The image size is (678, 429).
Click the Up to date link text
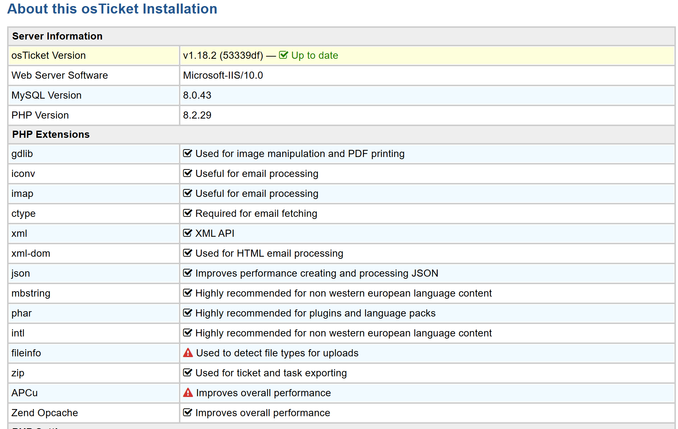pos(314,56)
